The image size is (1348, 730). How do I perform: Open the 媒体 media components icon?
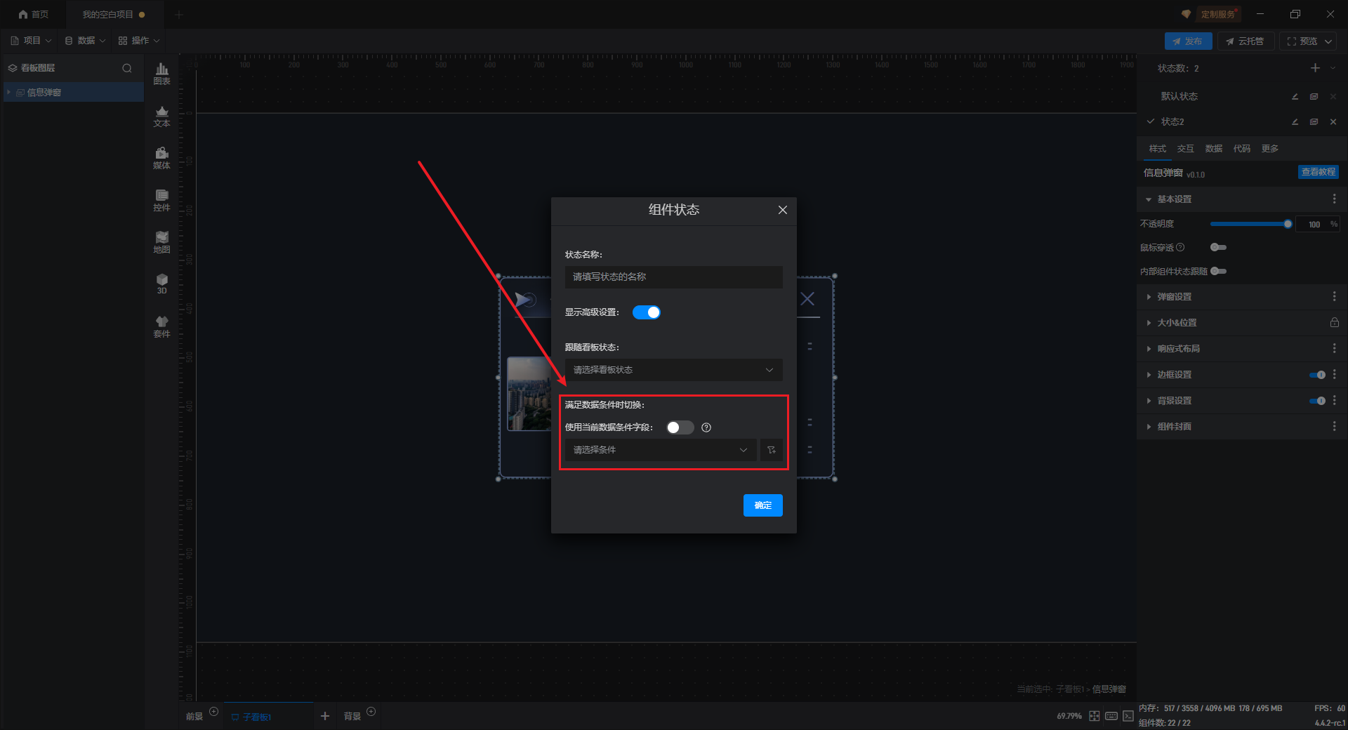click(x=161, y=157)
